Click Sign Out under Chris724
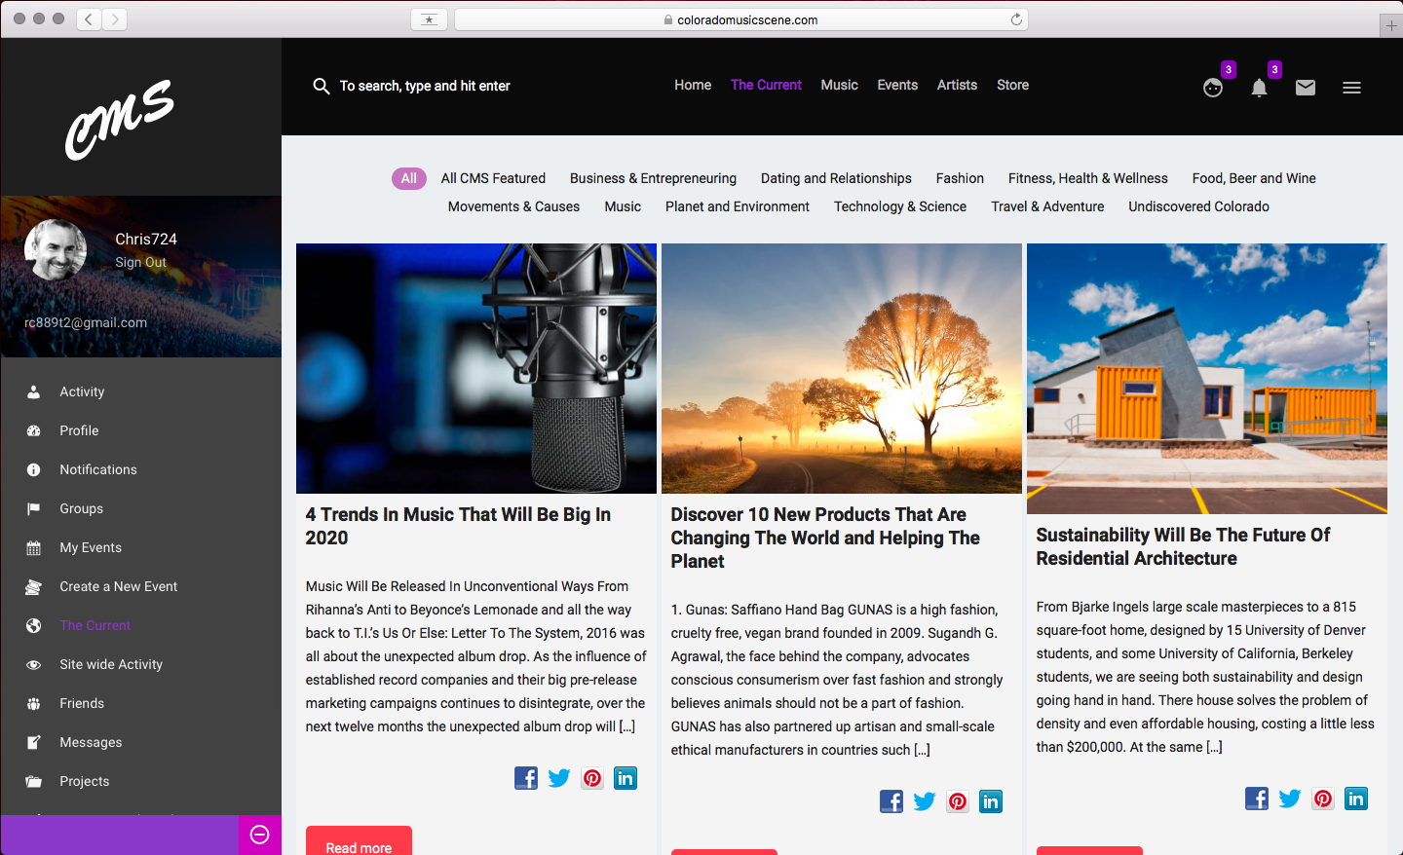 pos(140,262)
